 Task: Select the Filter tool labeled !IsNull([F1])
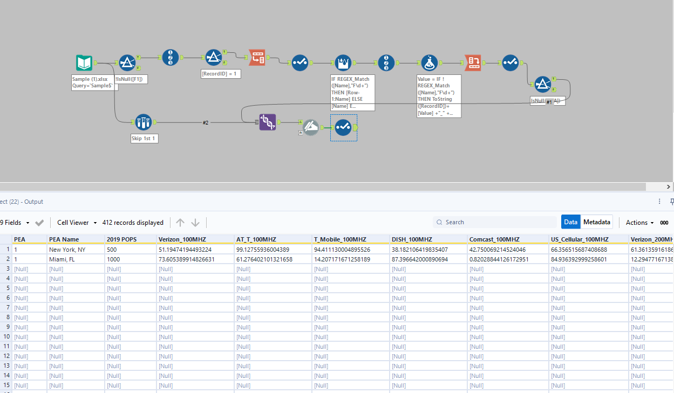pos(127,62)
